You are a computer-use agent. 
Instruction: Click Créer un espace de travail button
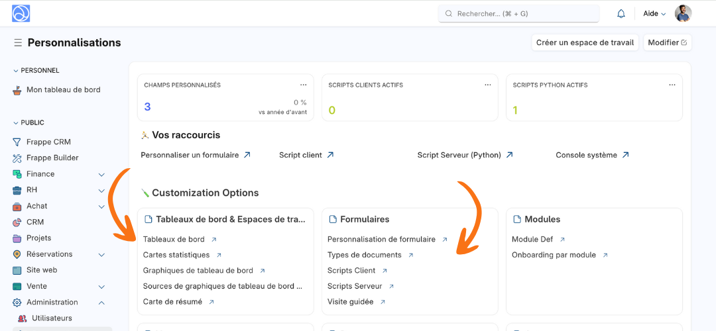coord(585,42)
